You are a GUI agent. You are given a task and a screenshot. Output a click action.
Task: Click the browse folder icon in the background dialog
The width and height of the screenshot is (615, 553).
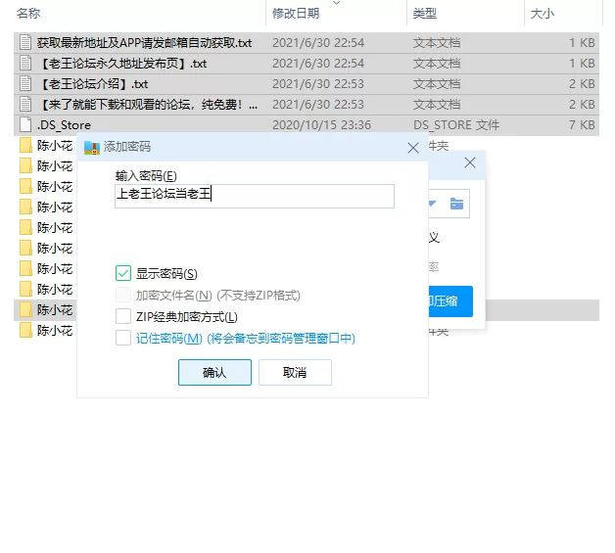coord(456,204)
